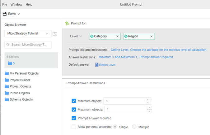
Task: Click the search magnifier icon
Action: coord(8,45)
